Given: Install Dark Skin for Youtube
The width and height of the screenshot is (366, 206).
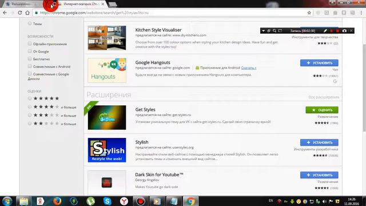Looking at the screenshot, I should pyautogui.click(x=319, y=175).
